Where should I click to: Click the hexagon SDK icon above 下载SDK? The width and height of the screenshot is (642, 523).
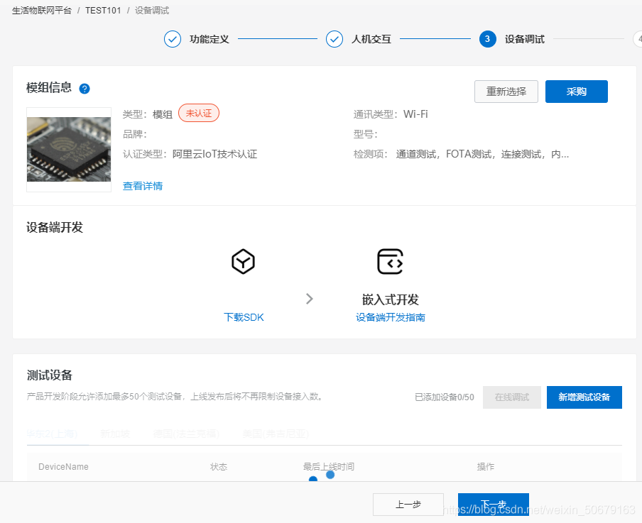[244, 261]
